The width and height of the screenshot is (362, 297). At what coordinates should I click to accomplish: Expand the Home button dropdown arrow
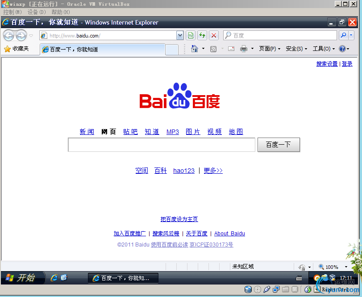pyautogui.click(x=203, y=49)
